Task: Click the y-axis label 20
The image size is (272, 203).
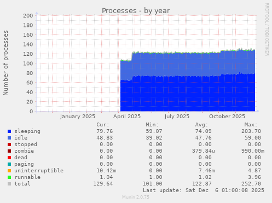Action: tap(30, 102)
